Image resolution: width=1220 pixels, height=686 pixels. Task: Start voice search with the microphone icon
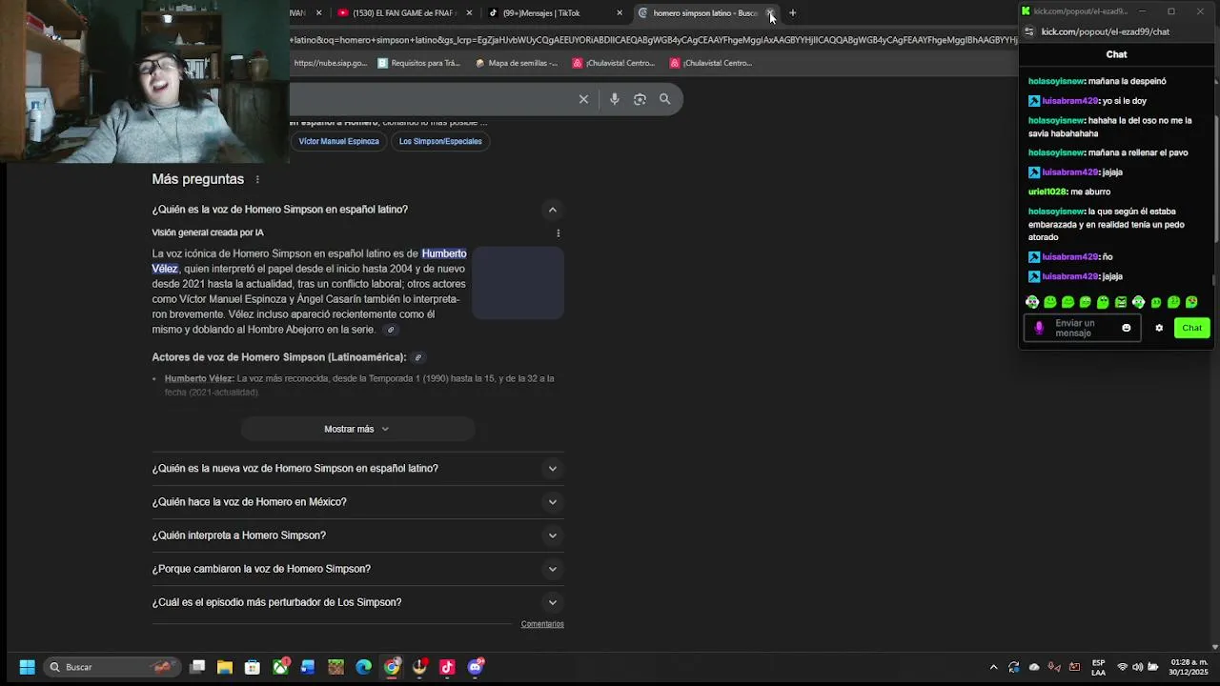click(615, 99)
